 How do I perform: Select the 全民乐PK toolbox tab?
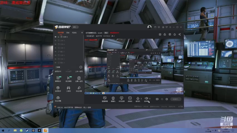58,72
